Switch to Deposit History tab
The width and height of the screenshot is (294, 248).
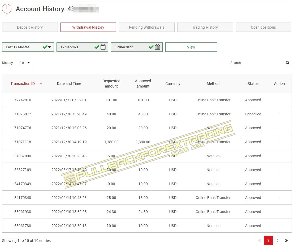tap(30, 27)
